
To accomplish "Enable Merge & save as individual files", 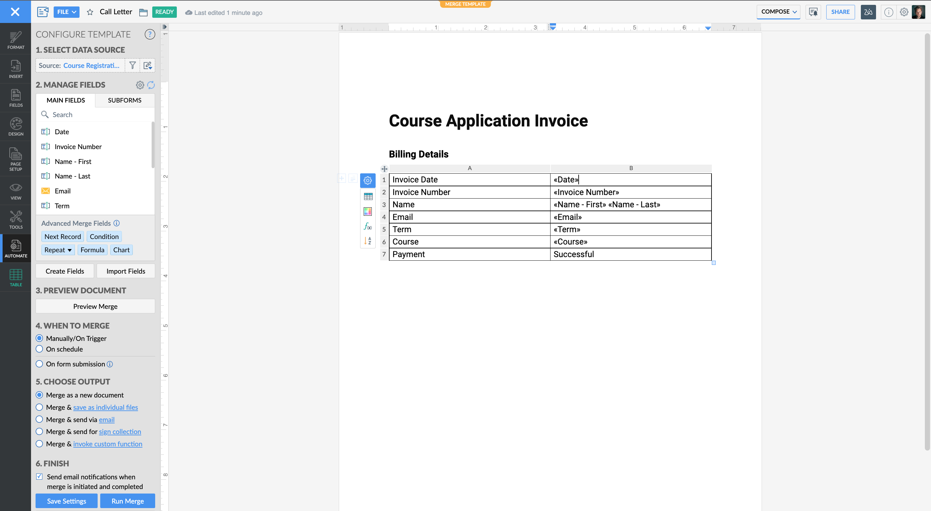I will pos(40,407).
